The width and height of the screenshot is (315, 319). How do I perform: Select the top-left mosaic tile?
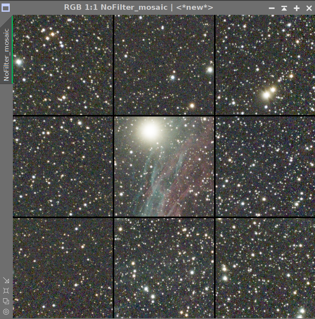point(63,65)
